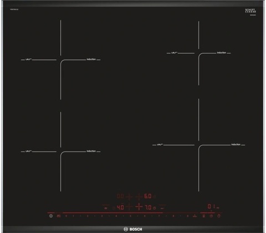The width and height of the screenshot is (266, 233).
Task: Set power level 0 on the slider
Action: [x=66, y=216]
